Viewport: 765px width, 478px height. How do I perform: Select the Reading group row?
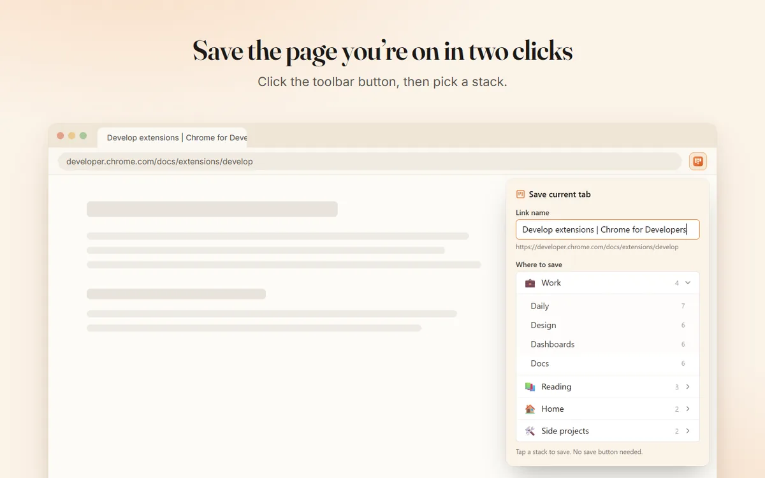(x=608, y=387)
